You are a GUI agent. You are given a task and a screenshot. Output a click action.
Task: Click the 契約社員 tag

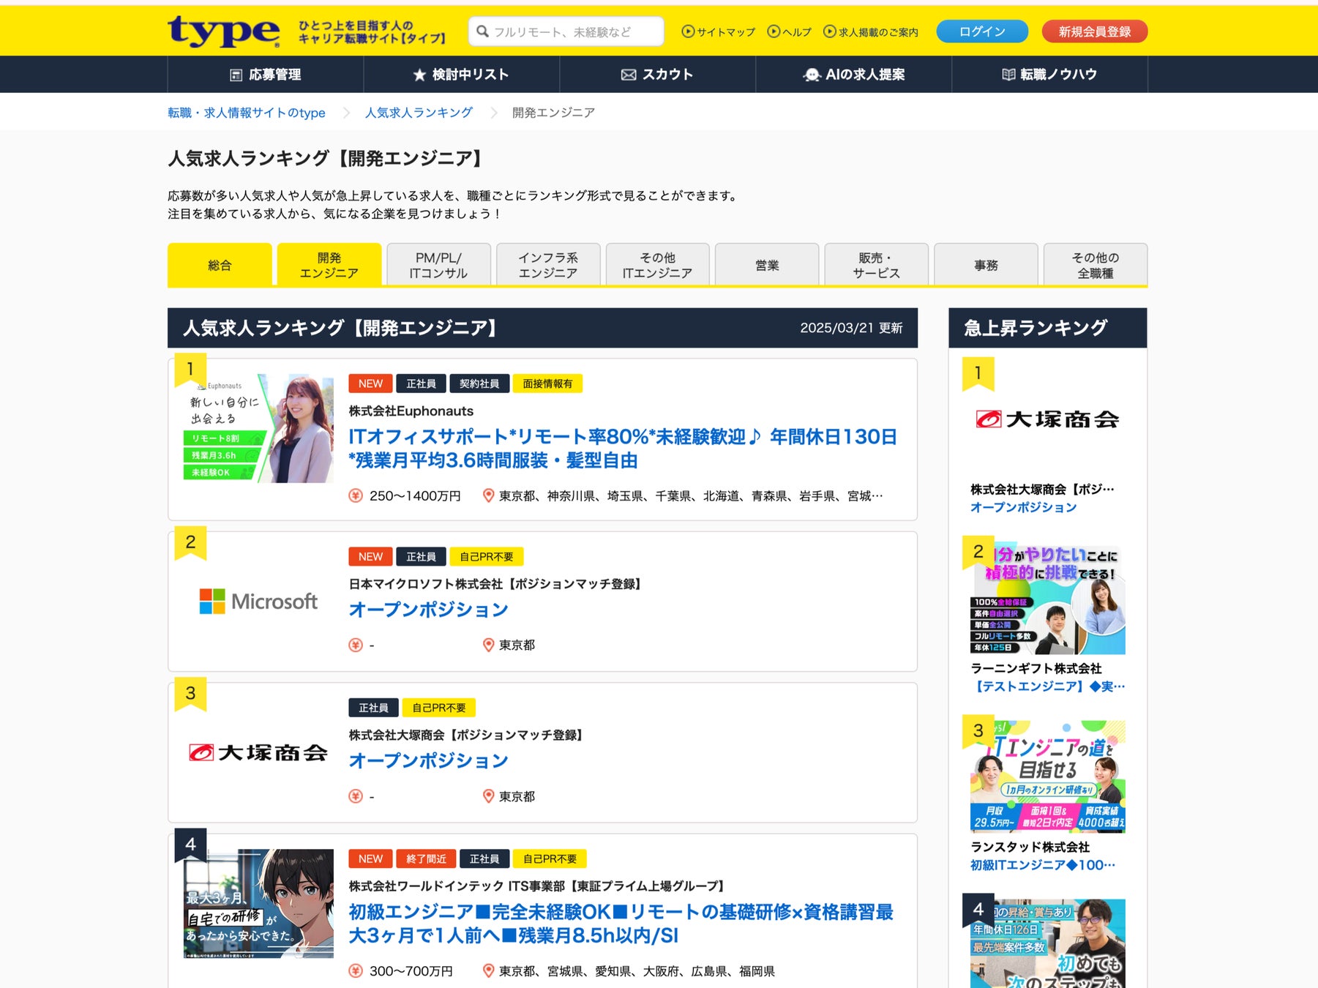click(479, 383)
